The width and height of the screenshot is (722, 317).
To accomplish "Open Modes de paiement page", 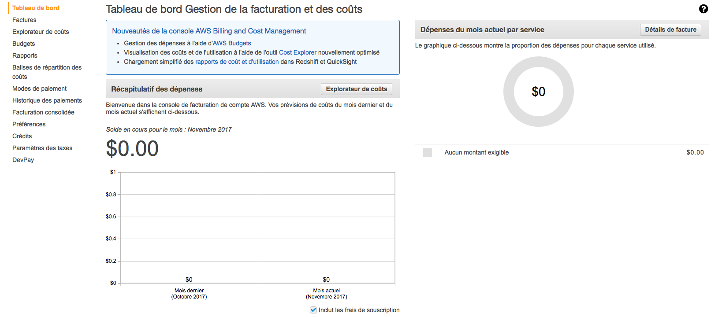I will point(39,88).
